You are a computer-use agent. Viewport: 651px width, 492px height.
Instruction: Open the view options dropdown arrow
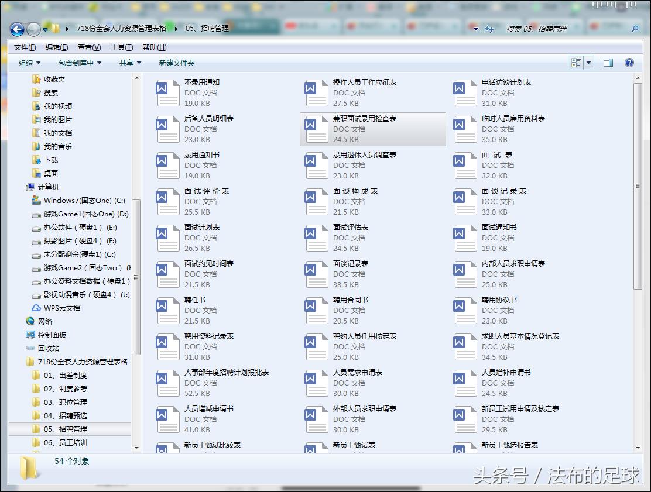590,63
